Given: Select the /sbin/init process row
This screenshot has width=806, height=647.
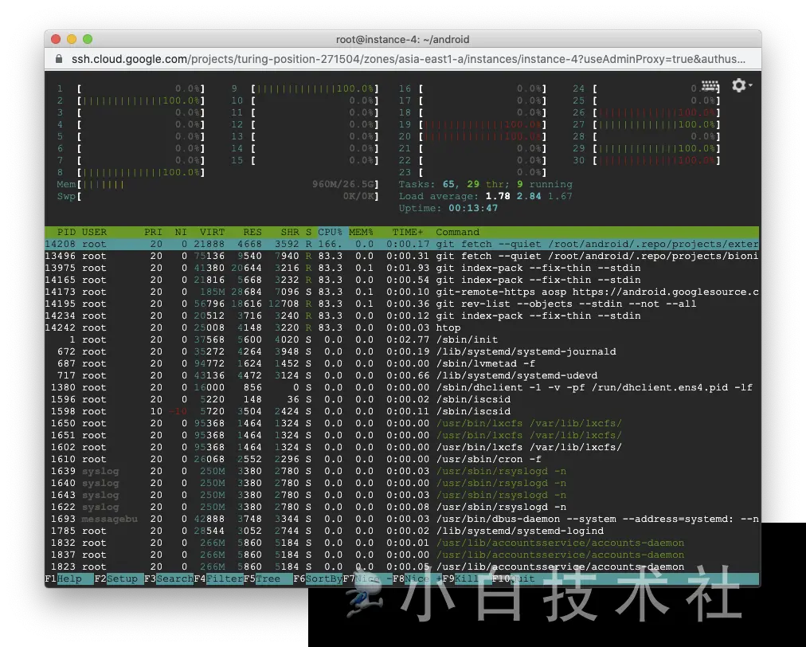Looking at the screenshot, I should point(319,339).
